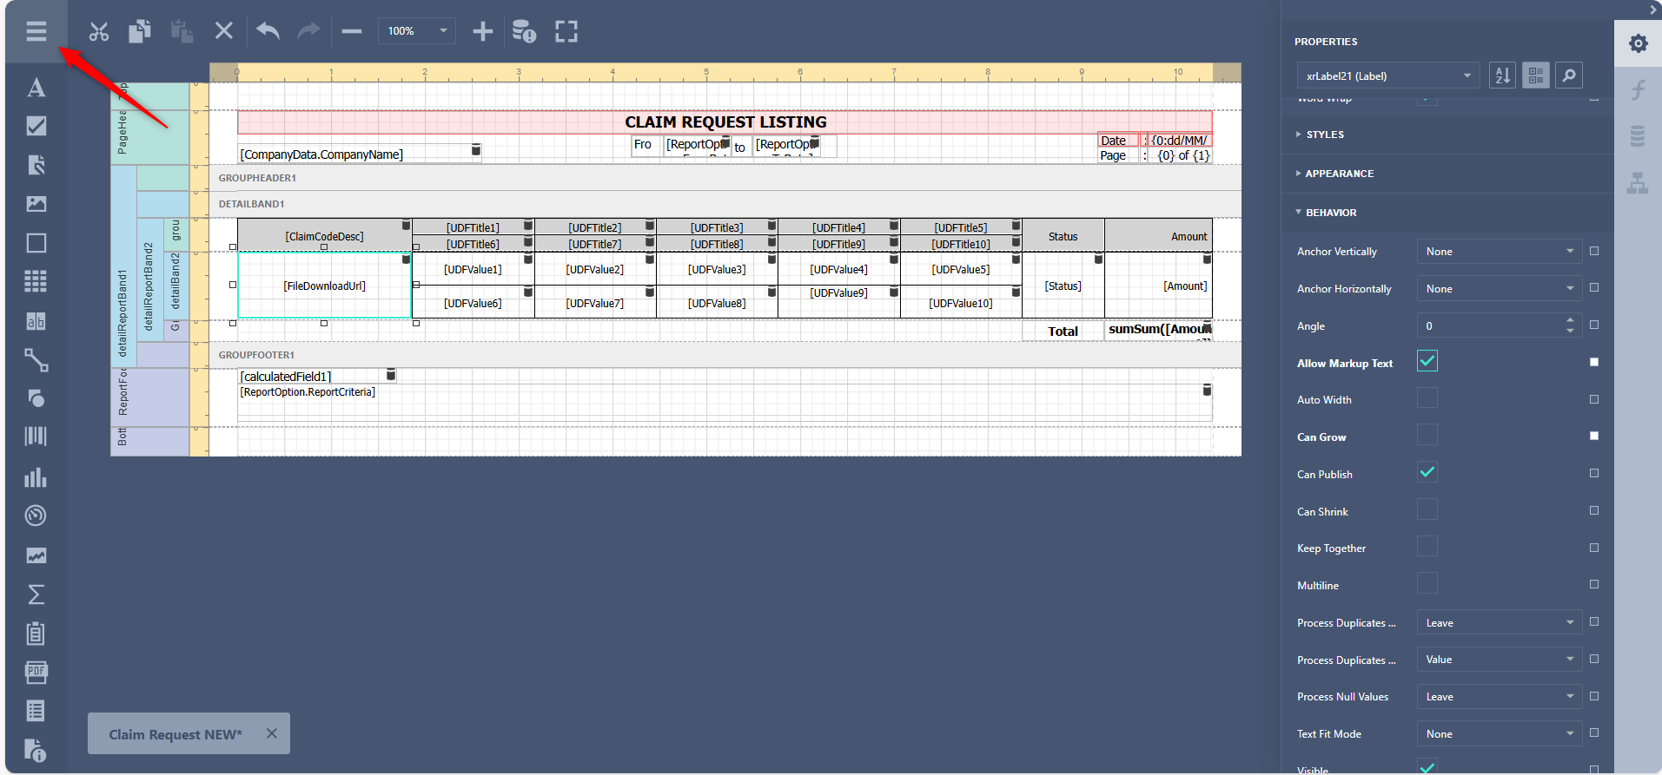The height and width of the screenshot is (775, 1662).
Task: Toggle the Can Shrink checkbox
Action: [x=1427, y=509]
